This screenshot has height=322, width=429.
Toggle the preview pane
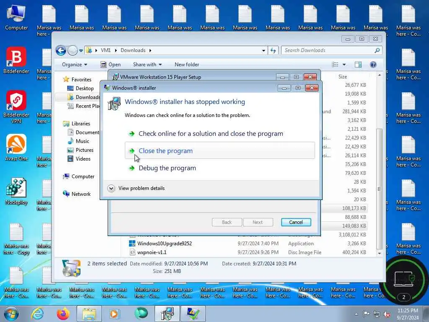[358, 65]
